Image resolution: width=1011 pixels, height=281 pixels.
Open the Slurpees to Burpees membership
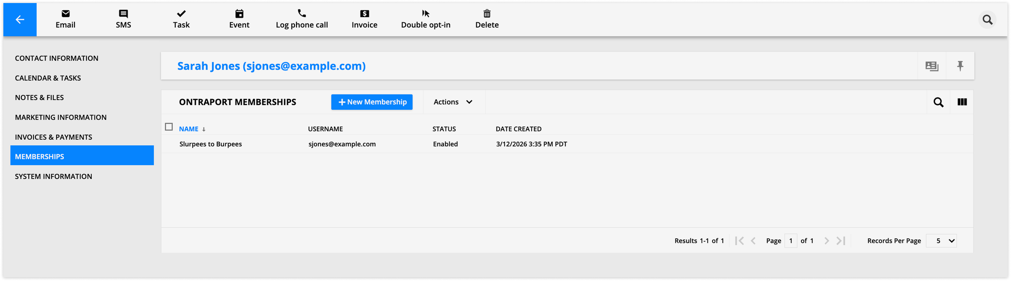pyautogui.click(x=210, y=144)
